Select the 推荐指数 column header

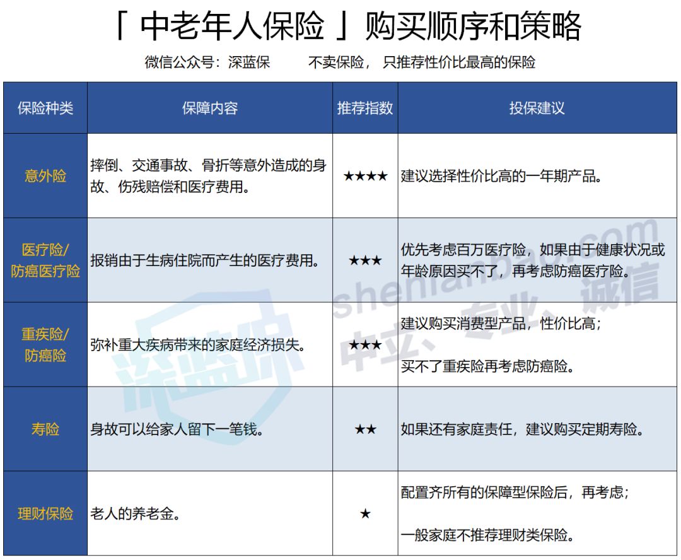(x=365, y=108)
